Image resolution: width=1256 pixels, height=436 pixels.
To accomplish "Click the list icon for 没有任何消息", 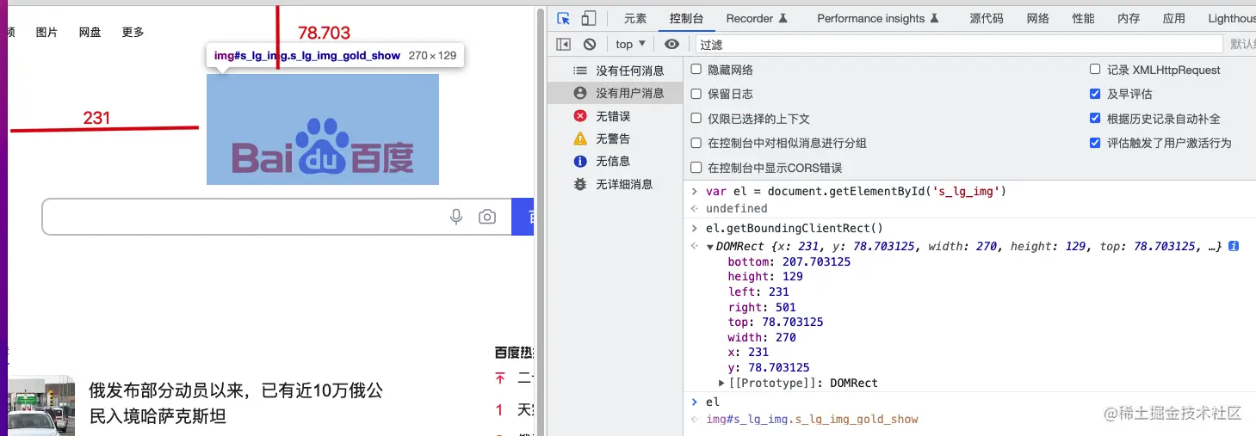I will pos(580,71).
